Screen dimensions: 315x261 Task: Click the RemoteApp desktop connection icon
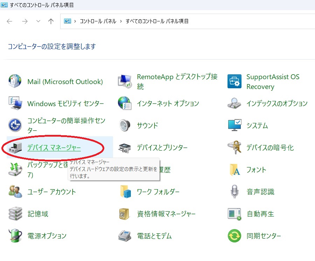125,81
